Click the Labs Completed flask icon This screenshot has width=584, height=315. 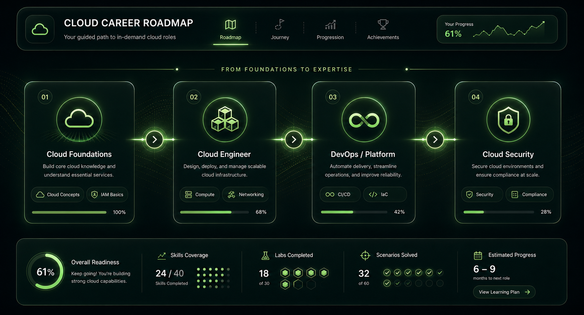click(x=265, y=255)
